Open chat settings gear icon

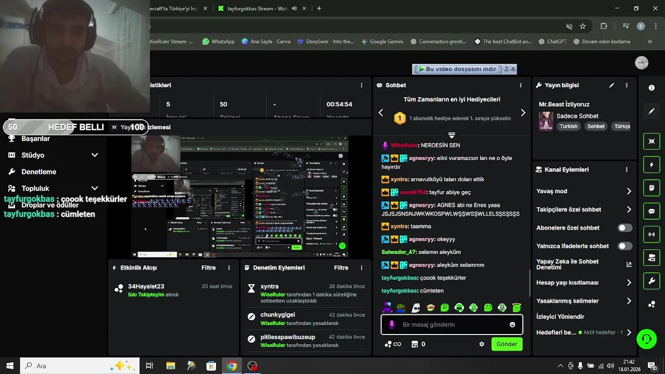point(482,344)
